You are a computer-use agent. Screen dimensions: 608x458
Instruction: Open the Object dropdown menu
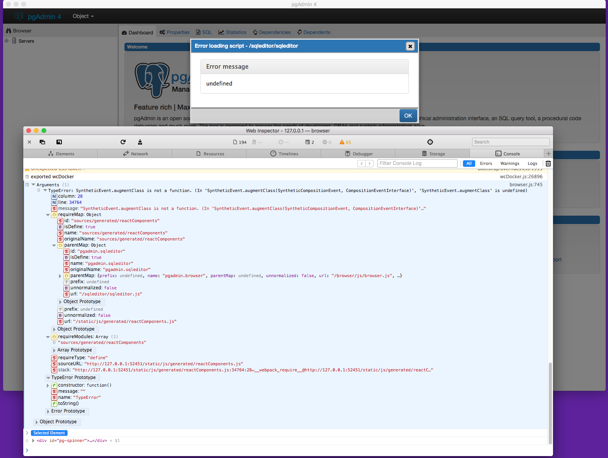point(83,16)
